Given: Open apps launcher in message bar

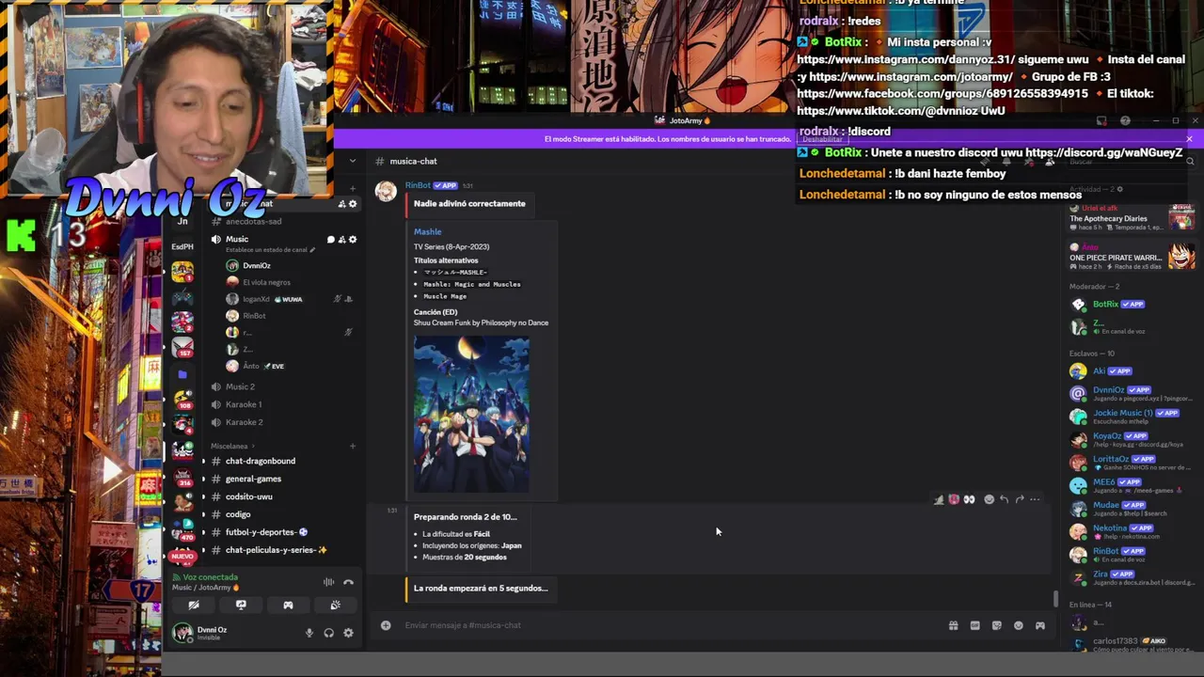Looking at the screenshot, I should pos(1039,625).
